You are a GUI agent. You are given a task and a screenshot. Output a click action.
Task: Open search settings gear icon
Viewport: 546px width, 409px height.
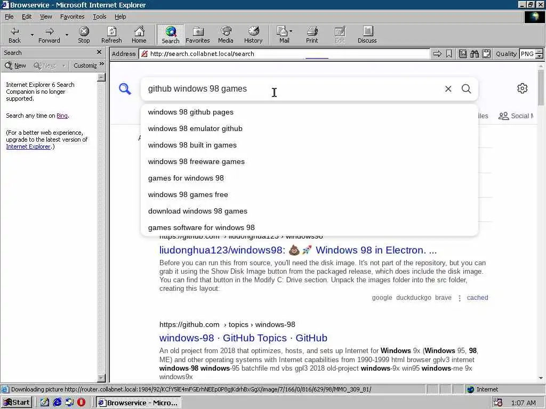522,88
